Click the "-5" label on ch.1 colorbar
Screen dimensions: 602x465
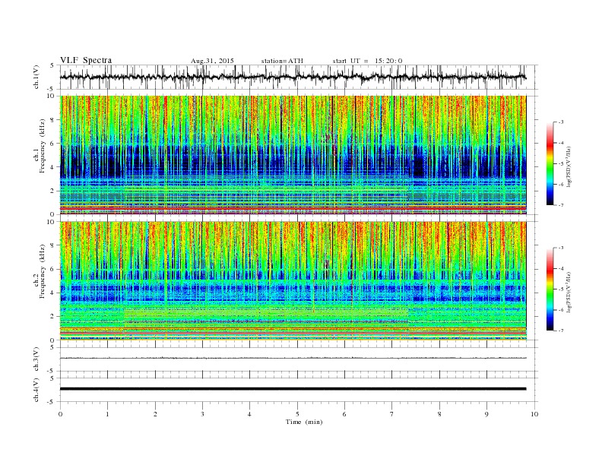560,163
